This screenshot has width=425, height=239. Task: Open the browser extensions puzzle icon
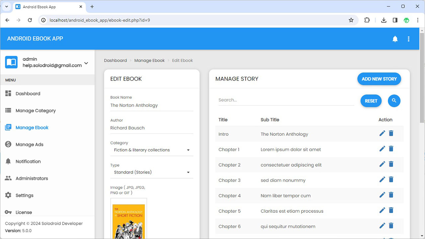[x=367, y=20]
